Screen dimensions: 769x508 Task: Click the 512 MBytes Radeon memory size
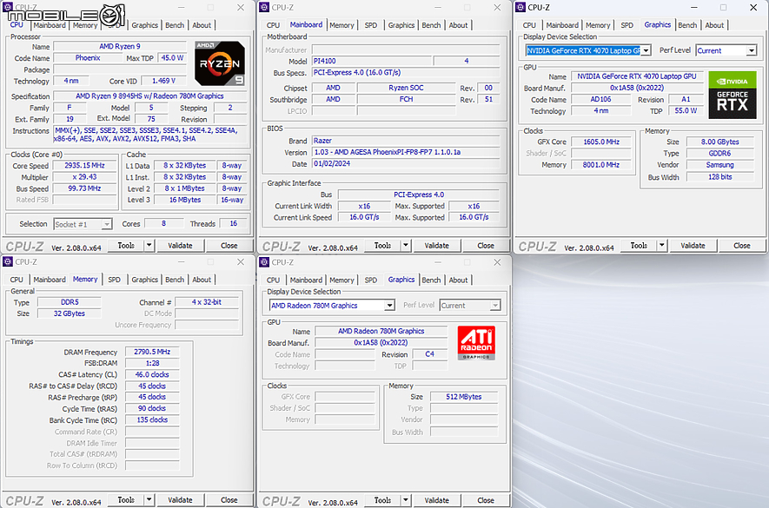(463, 397)
